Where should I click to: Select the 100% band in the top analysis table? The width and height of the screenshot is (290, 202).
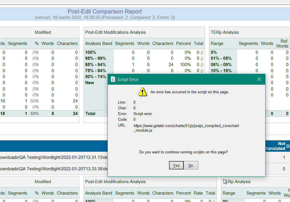pyautogui.click(x=91, y=52)
